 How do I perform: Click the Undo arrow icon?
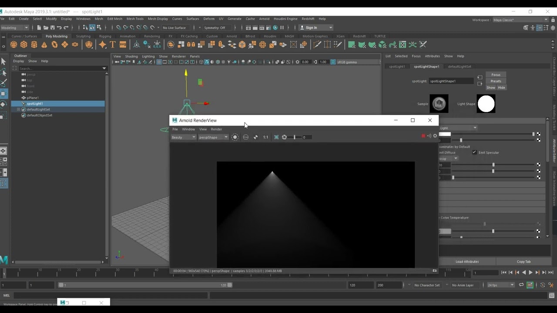coord(59,27)
